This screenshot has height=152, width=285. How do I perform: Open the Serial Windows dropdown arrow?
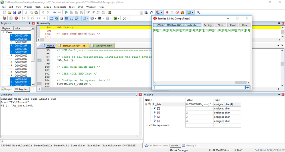coord(95,18)
